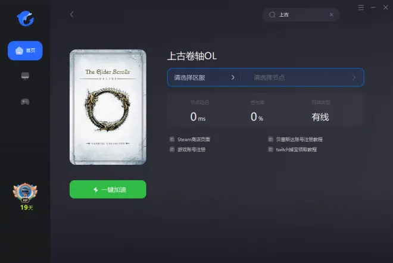Screen dimensions: 393x263
Task: Clear the search text with the X
Action: point(331,15)
